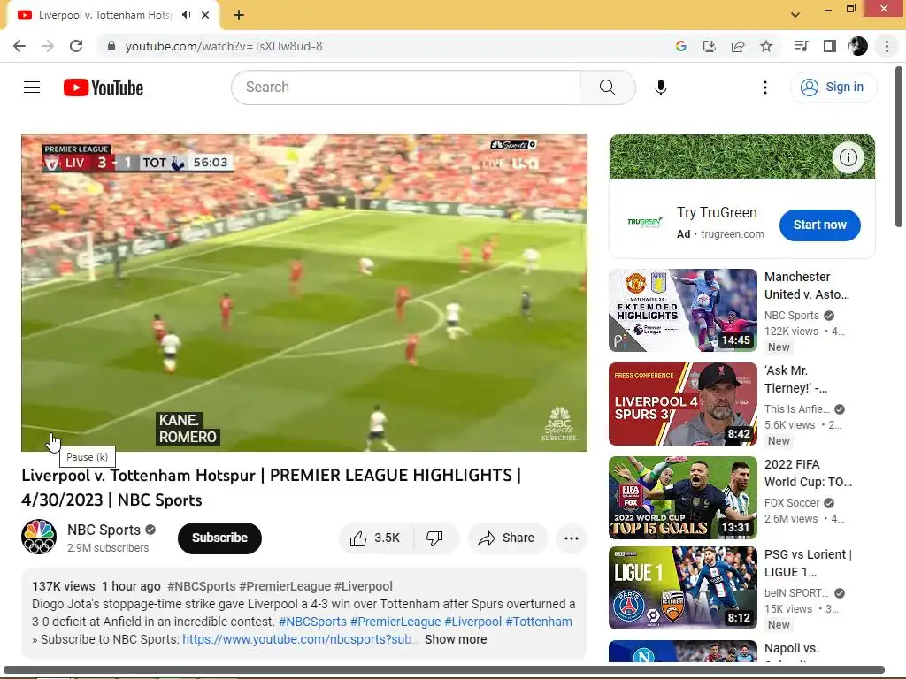Image resolution: width=906 pixels, height=679 pixels.
Task: Open Chrome three-dot menu
Action: (887, 46)
